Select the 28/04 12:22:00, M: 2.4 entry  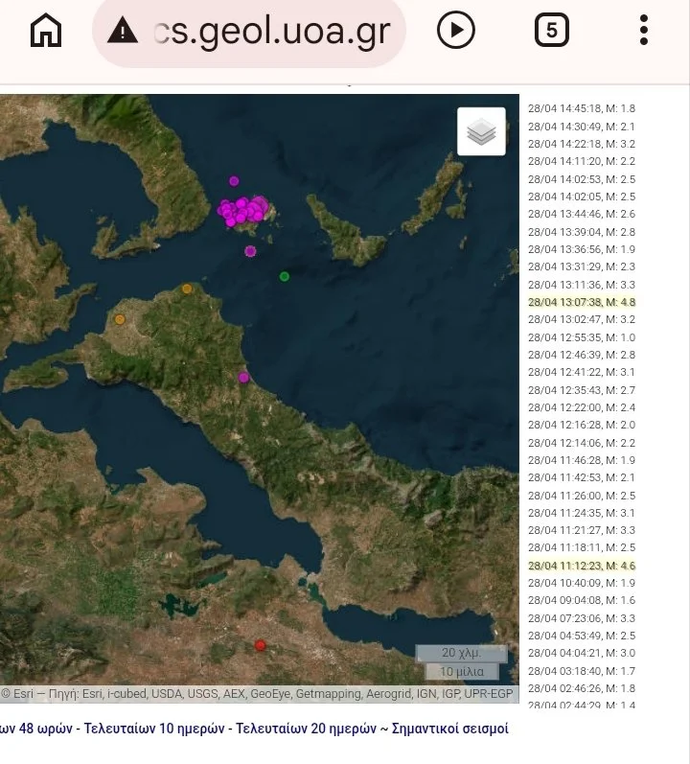[582, 407]
